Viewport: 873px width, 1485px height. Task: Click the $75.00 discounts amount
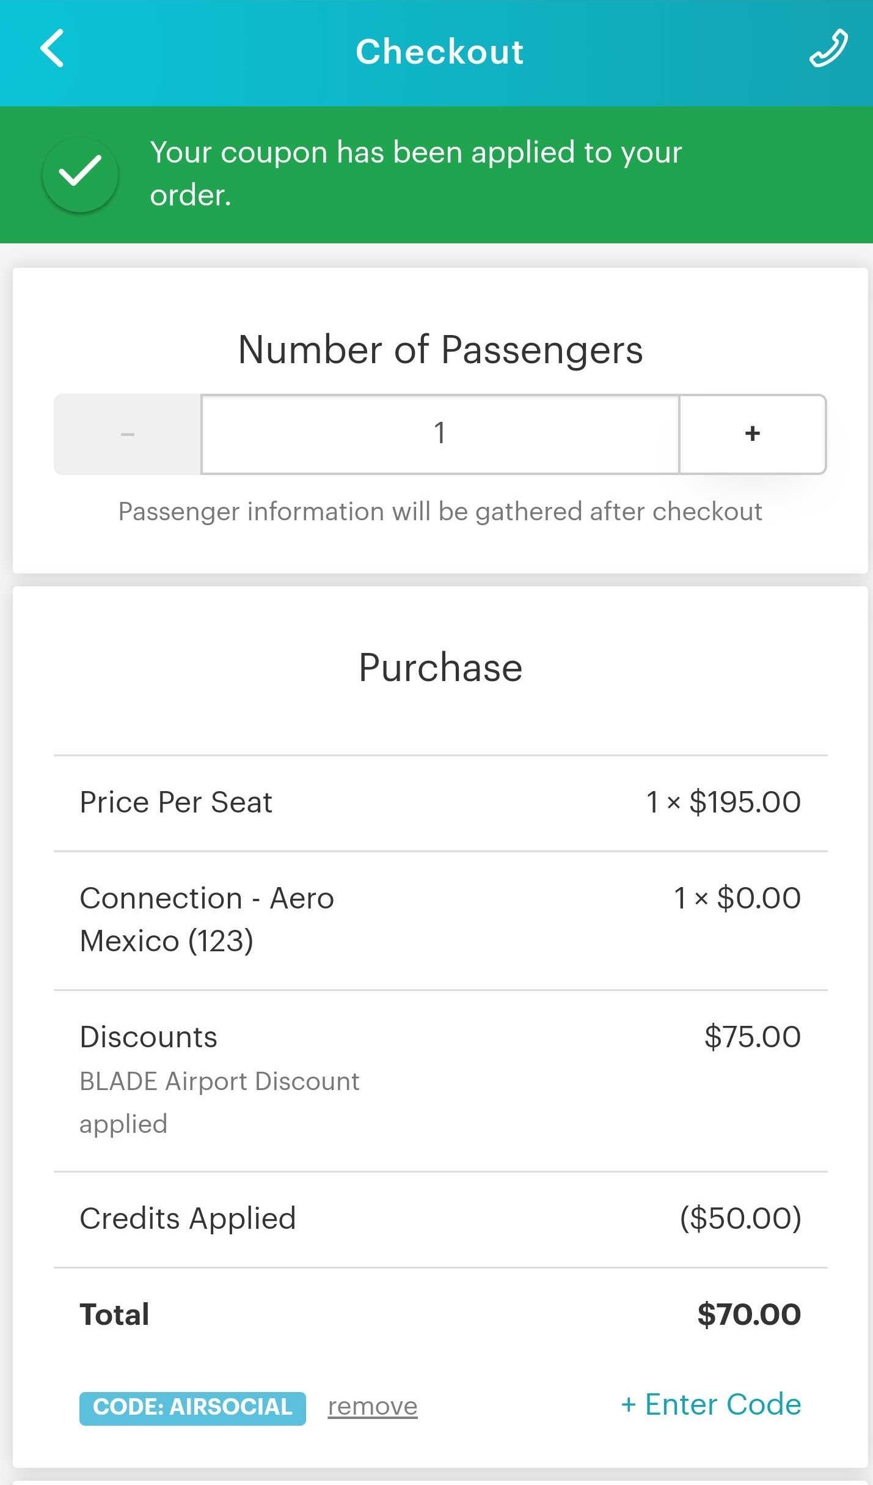point(752,1037)
